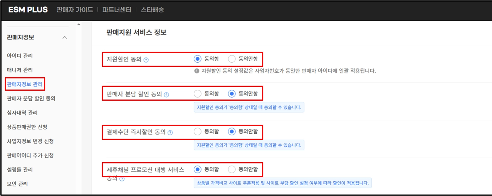Open 사업자정보 변경 신청 in sidebar
Viewport: 492px width, 196px height.
tap(30, 141)
